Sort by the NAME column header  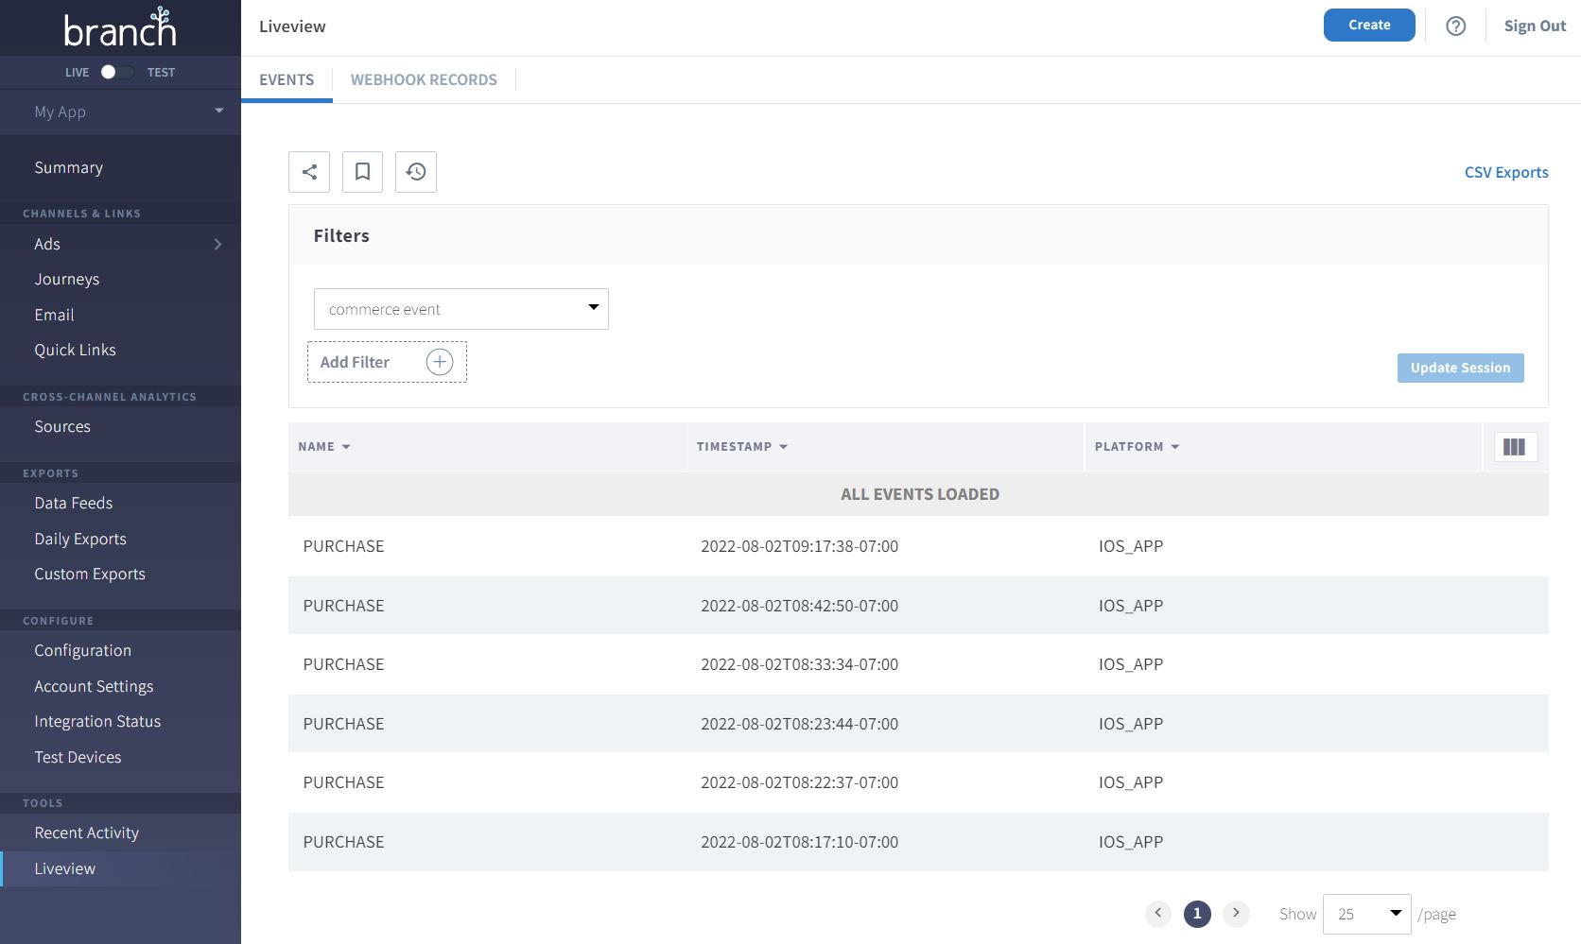point(324,447)
